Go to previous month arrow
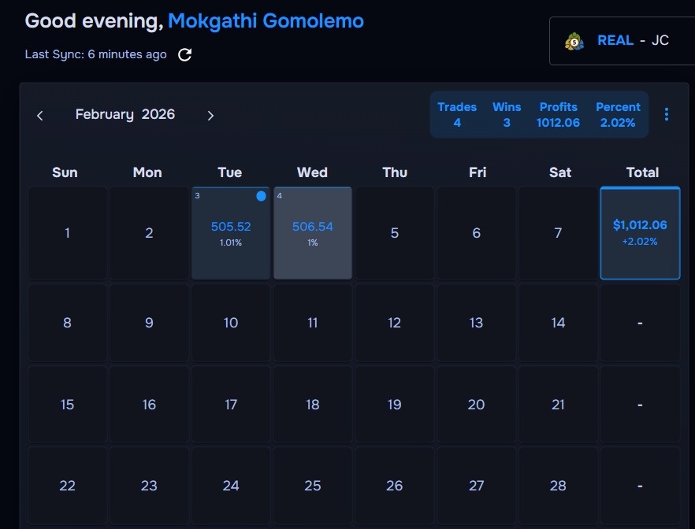Screen dimensions: 695x529 point(40,116)
